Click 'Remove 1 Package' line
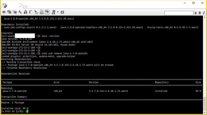The height and width of the screenshot is (115, 207). pyautogui.click(x=13, y=103)
